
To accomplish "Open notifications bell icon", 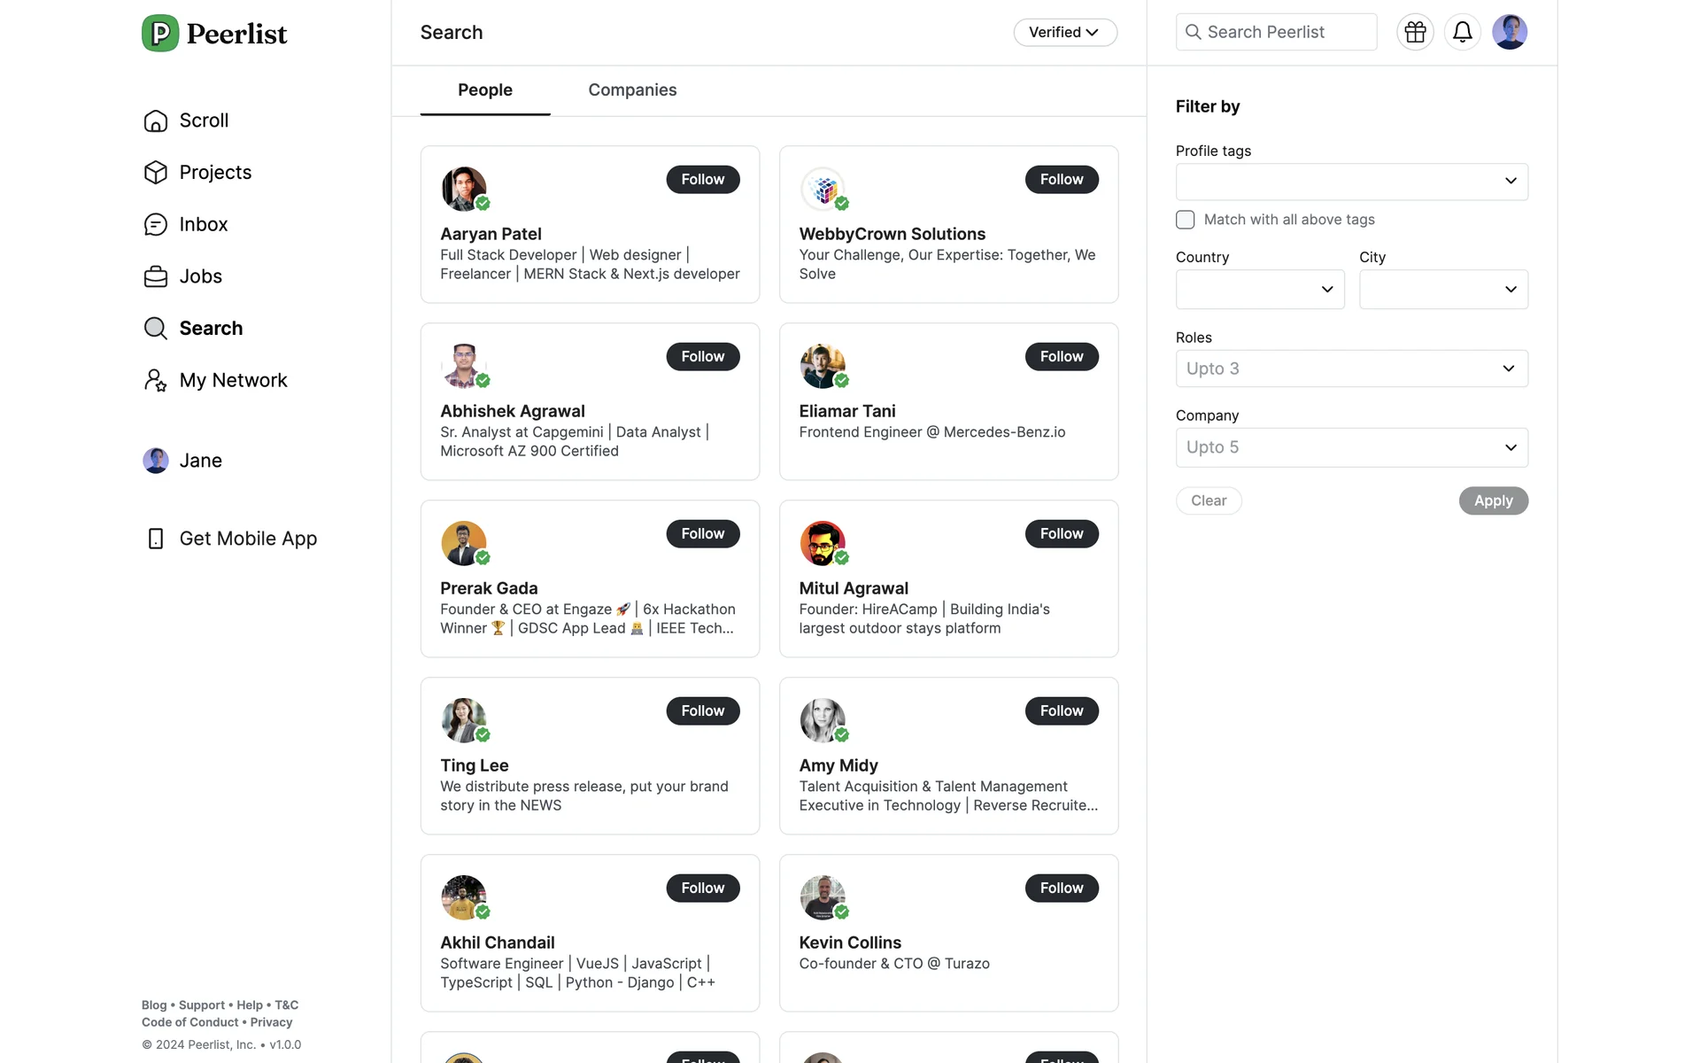I will 1462,33.
